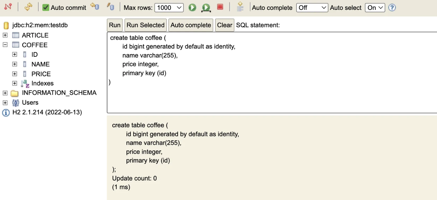This screenshot has height=200, width=437.
Task: Click the Commit icon
Action: coord(110,7)
